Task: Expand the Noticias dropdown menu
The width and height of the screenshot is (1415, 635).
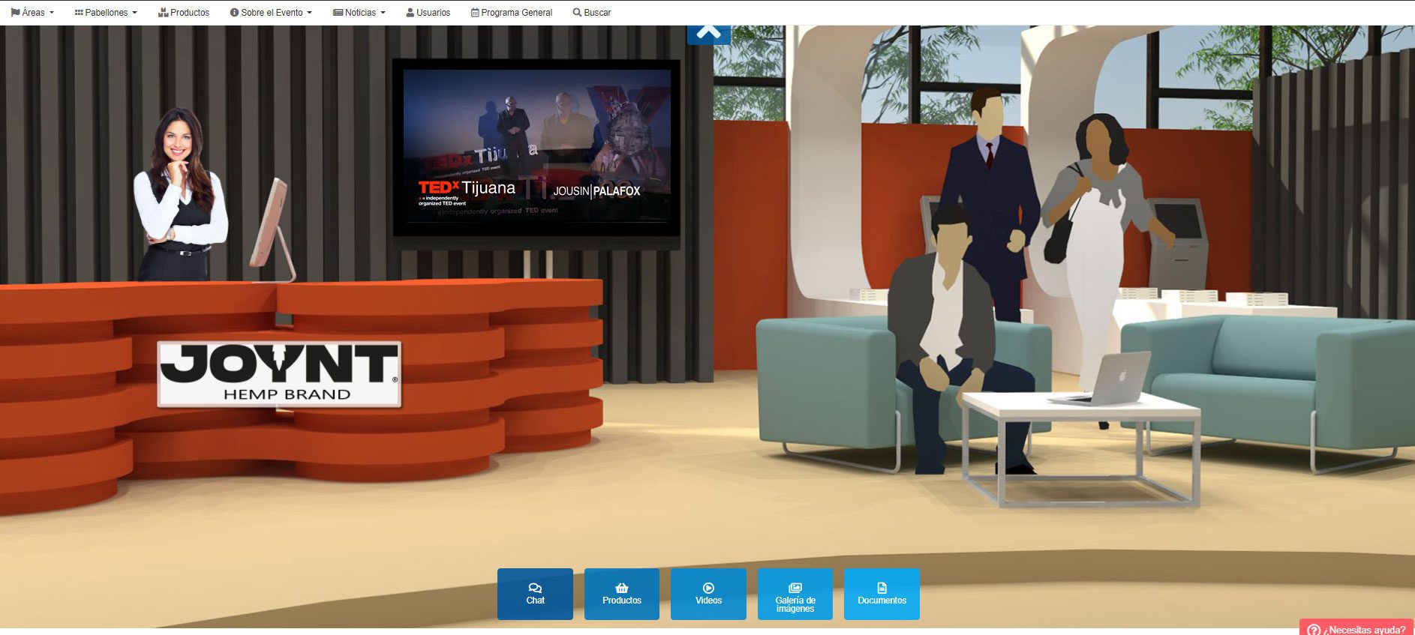Action: coord(359,13)
